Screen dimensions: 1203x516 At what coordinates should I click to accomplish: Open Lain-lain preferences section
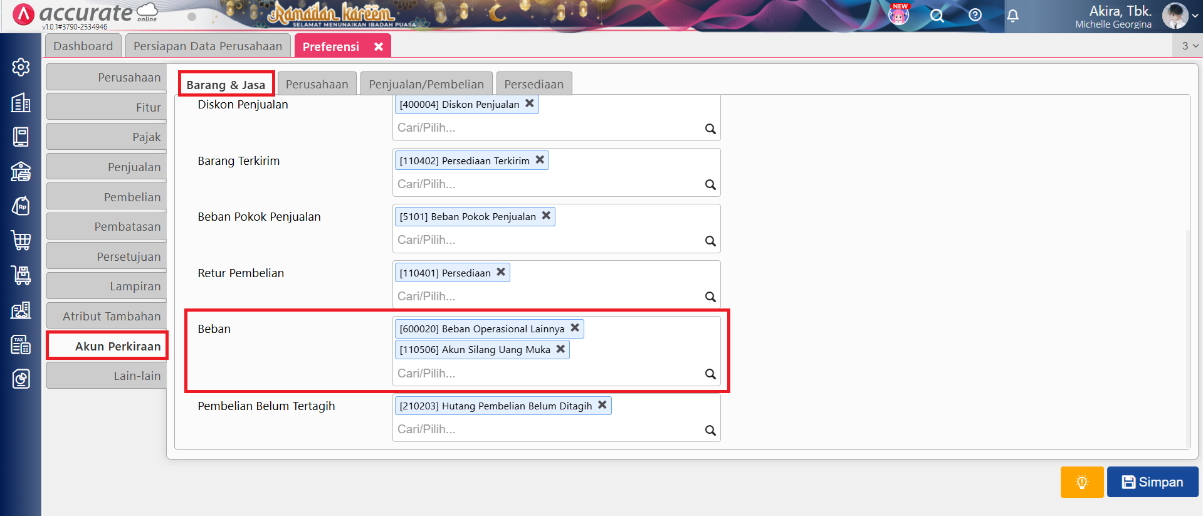click(x=107, y=376)
